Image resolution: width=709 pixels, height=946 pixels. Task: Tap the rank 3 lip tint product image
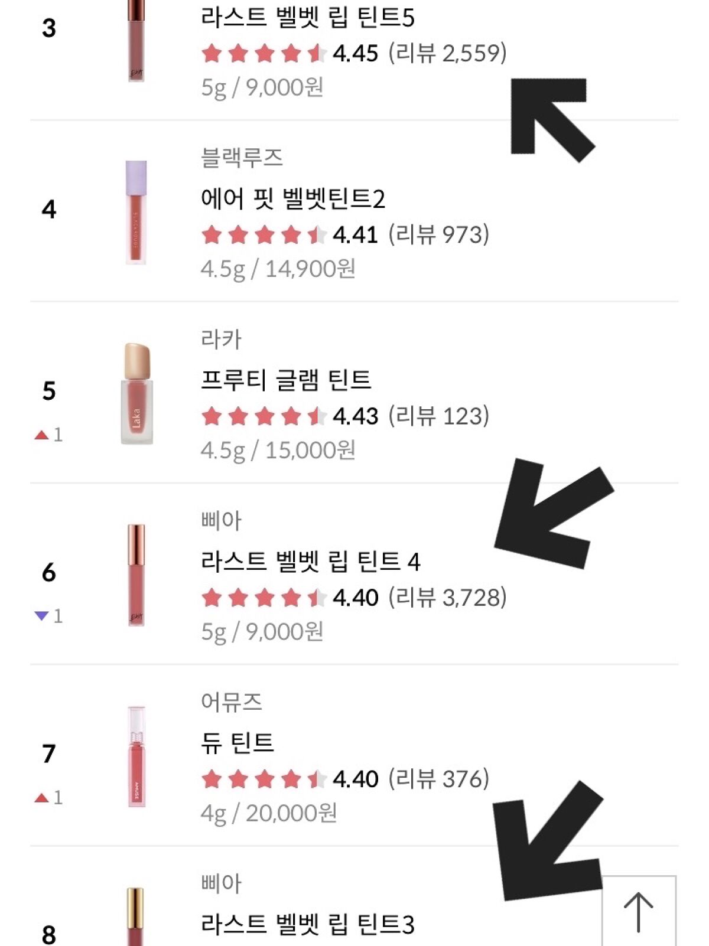pyautogui.click(x=136, y=41)
